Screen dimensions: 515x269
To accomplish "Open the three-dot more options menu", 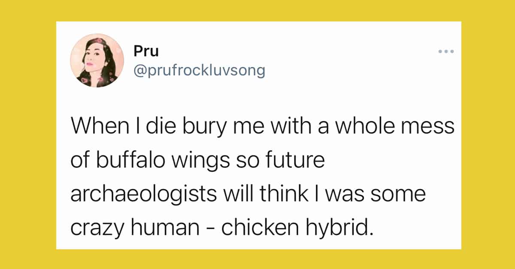I will [x=446, y=51].
